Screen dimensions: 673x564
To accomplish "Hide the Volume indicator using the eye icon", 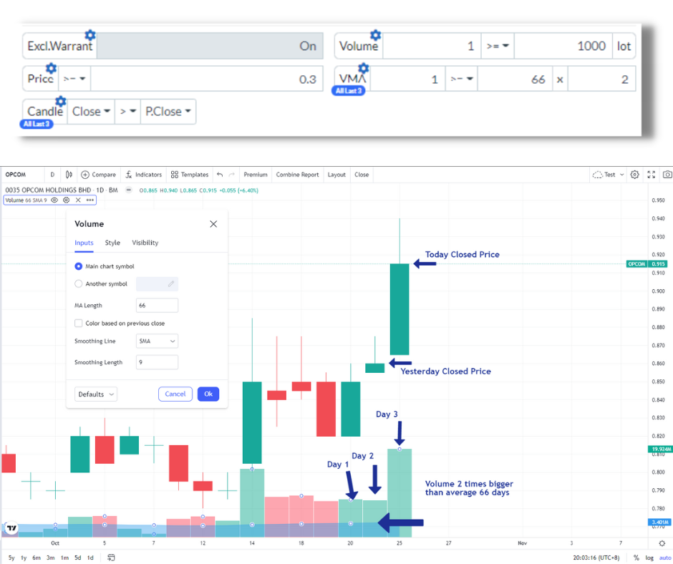I will click(54, 200).
